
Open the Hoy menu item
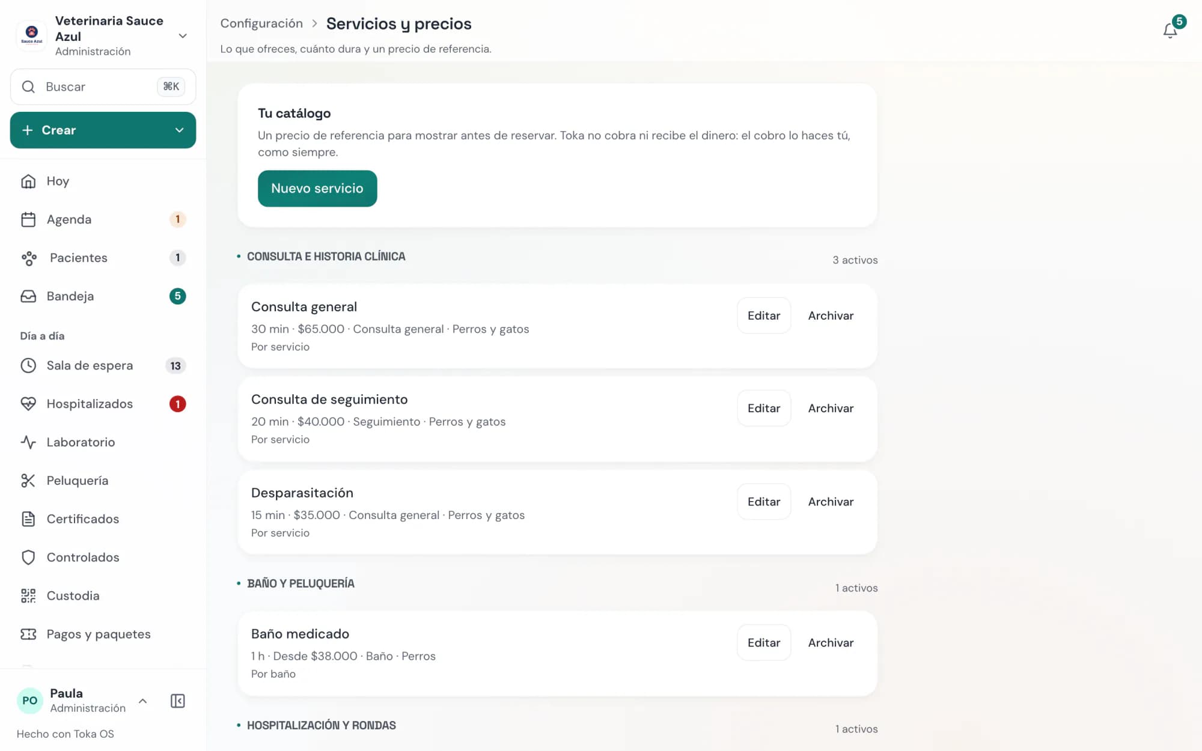click(x=103, y=181)
